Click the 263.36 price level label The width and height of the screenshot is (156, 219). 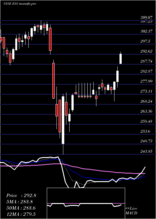click(146, 111)
